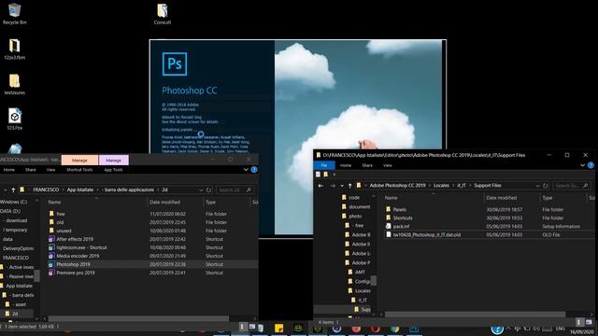Viewport: 598px width, 336px height.
Task: Click the unused folder icon in 2d window
Action: click(51, 231)
